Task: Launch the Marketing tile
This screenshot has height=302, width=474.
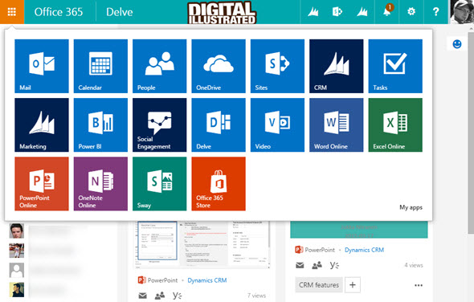Action: tap(42, 124)
